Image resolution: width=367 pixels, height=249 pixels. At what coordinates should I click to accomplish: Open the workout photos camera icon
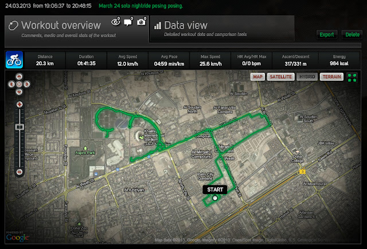click(x=141, y=22)
